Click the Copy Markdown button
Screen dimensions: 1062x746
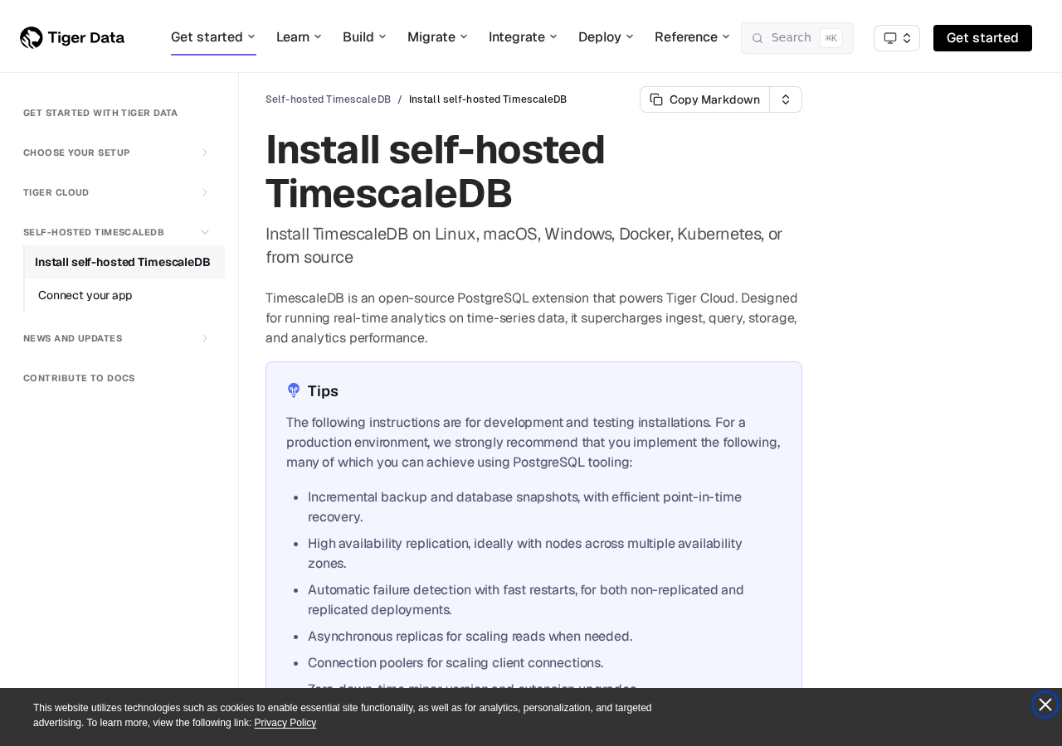705,99
